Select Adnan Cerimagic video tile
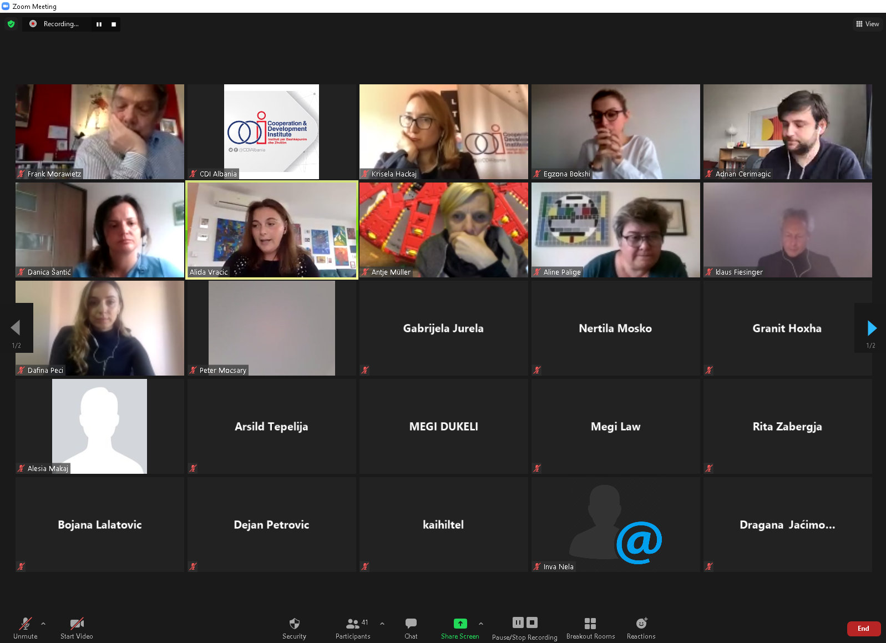 [788, 131]
